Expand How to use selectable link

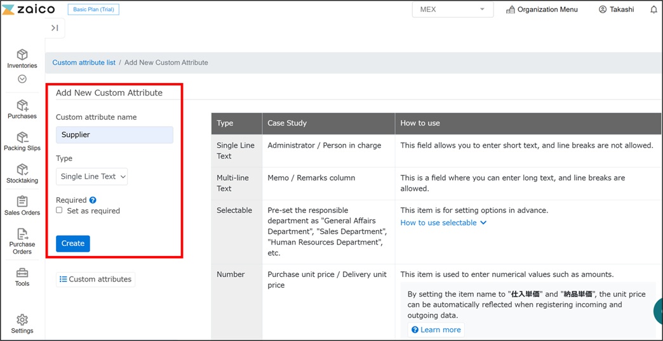443,222
